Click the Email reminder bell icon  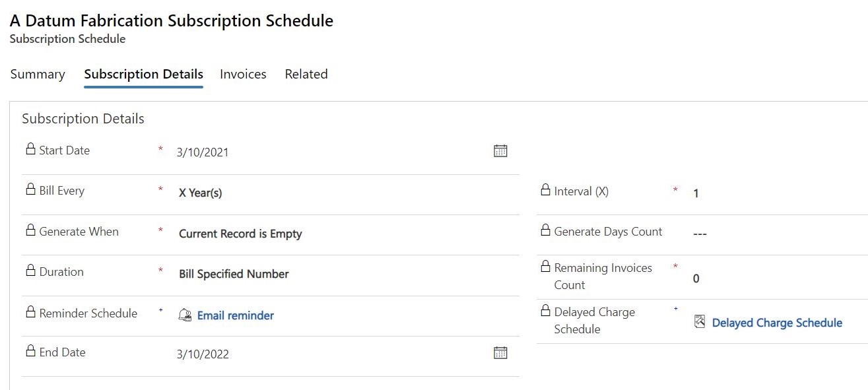coord(185,315)
